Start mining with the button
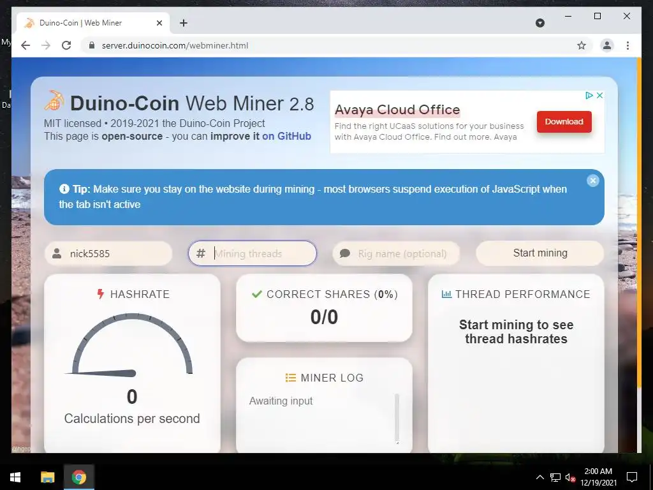Image resolution: width=653 pixels, height=490 pixels. (x=540, y=253)
